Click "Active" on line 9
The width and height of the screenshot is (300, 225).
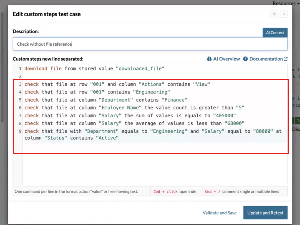tap(107, 138)
